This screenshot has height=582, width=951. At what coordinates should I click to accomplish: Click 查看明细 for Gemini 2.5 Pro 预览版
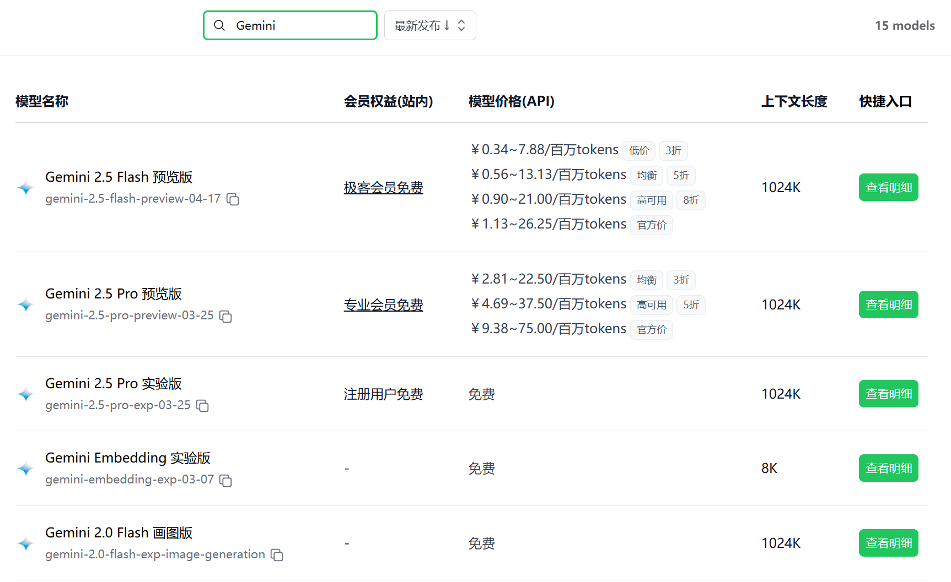click(889, 304)
